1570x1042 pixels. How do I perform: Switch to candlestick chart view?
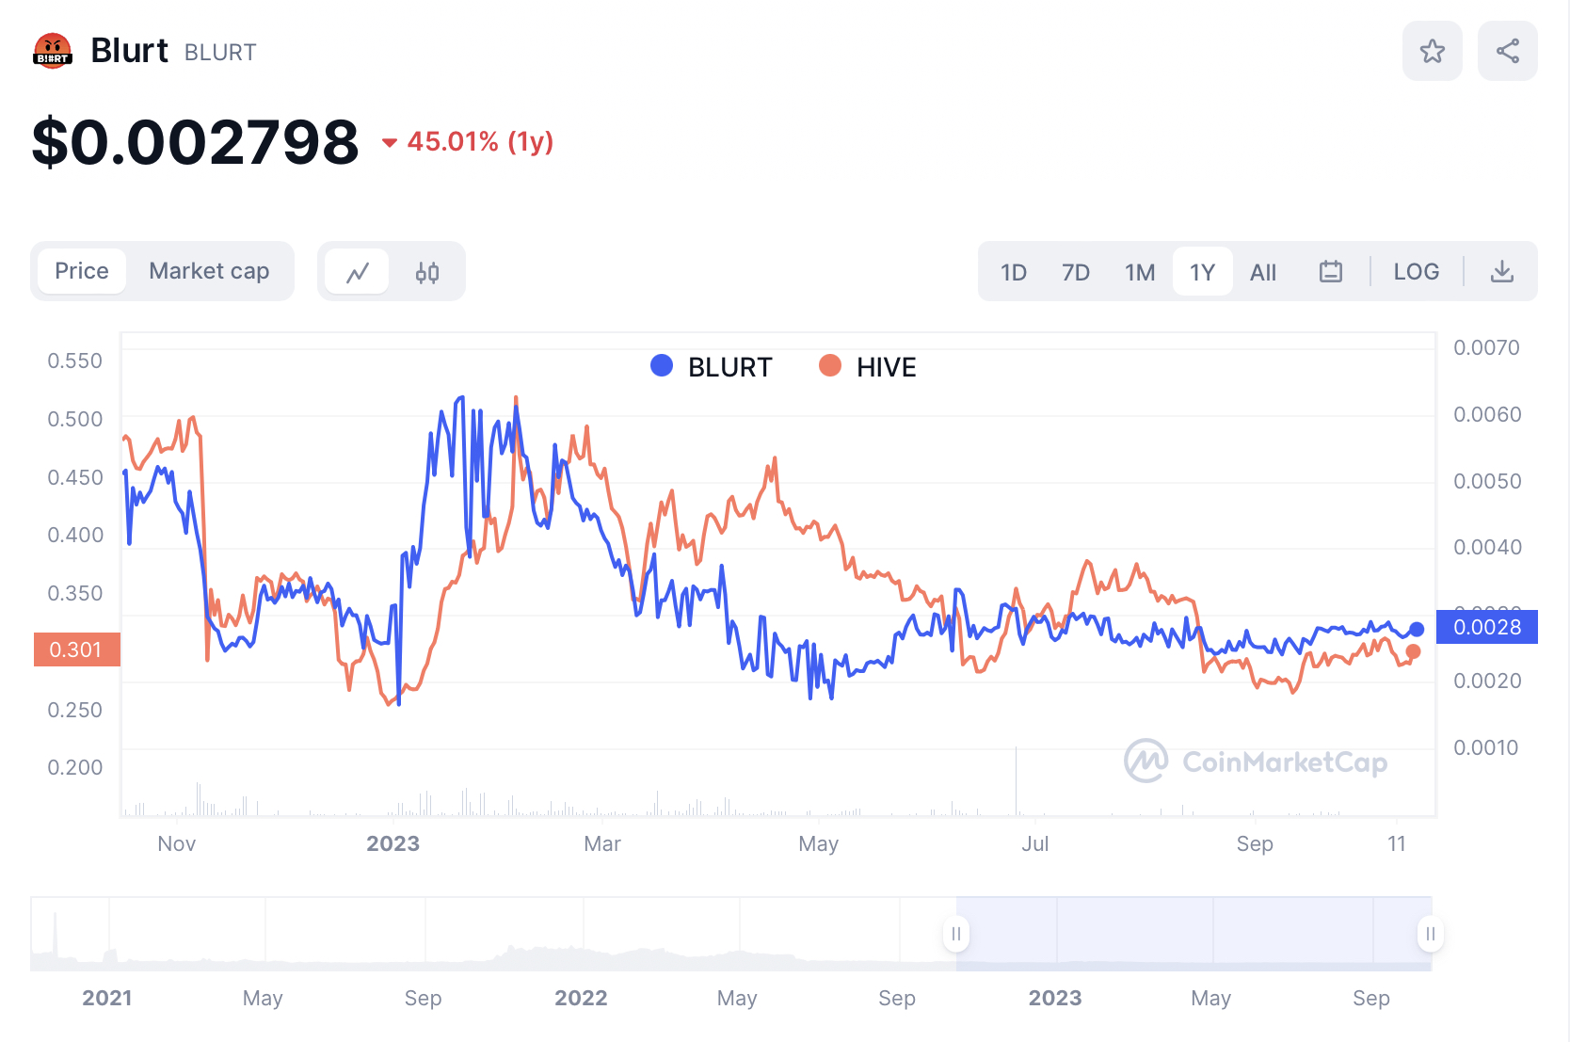(x=427, y=272)
